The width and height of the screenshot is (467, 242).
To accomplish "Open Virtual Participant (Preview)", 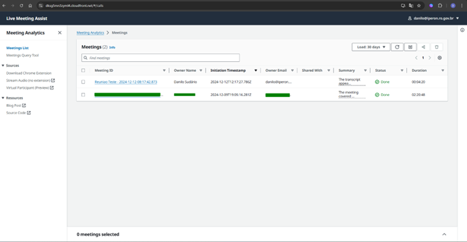I will [30, 88].
